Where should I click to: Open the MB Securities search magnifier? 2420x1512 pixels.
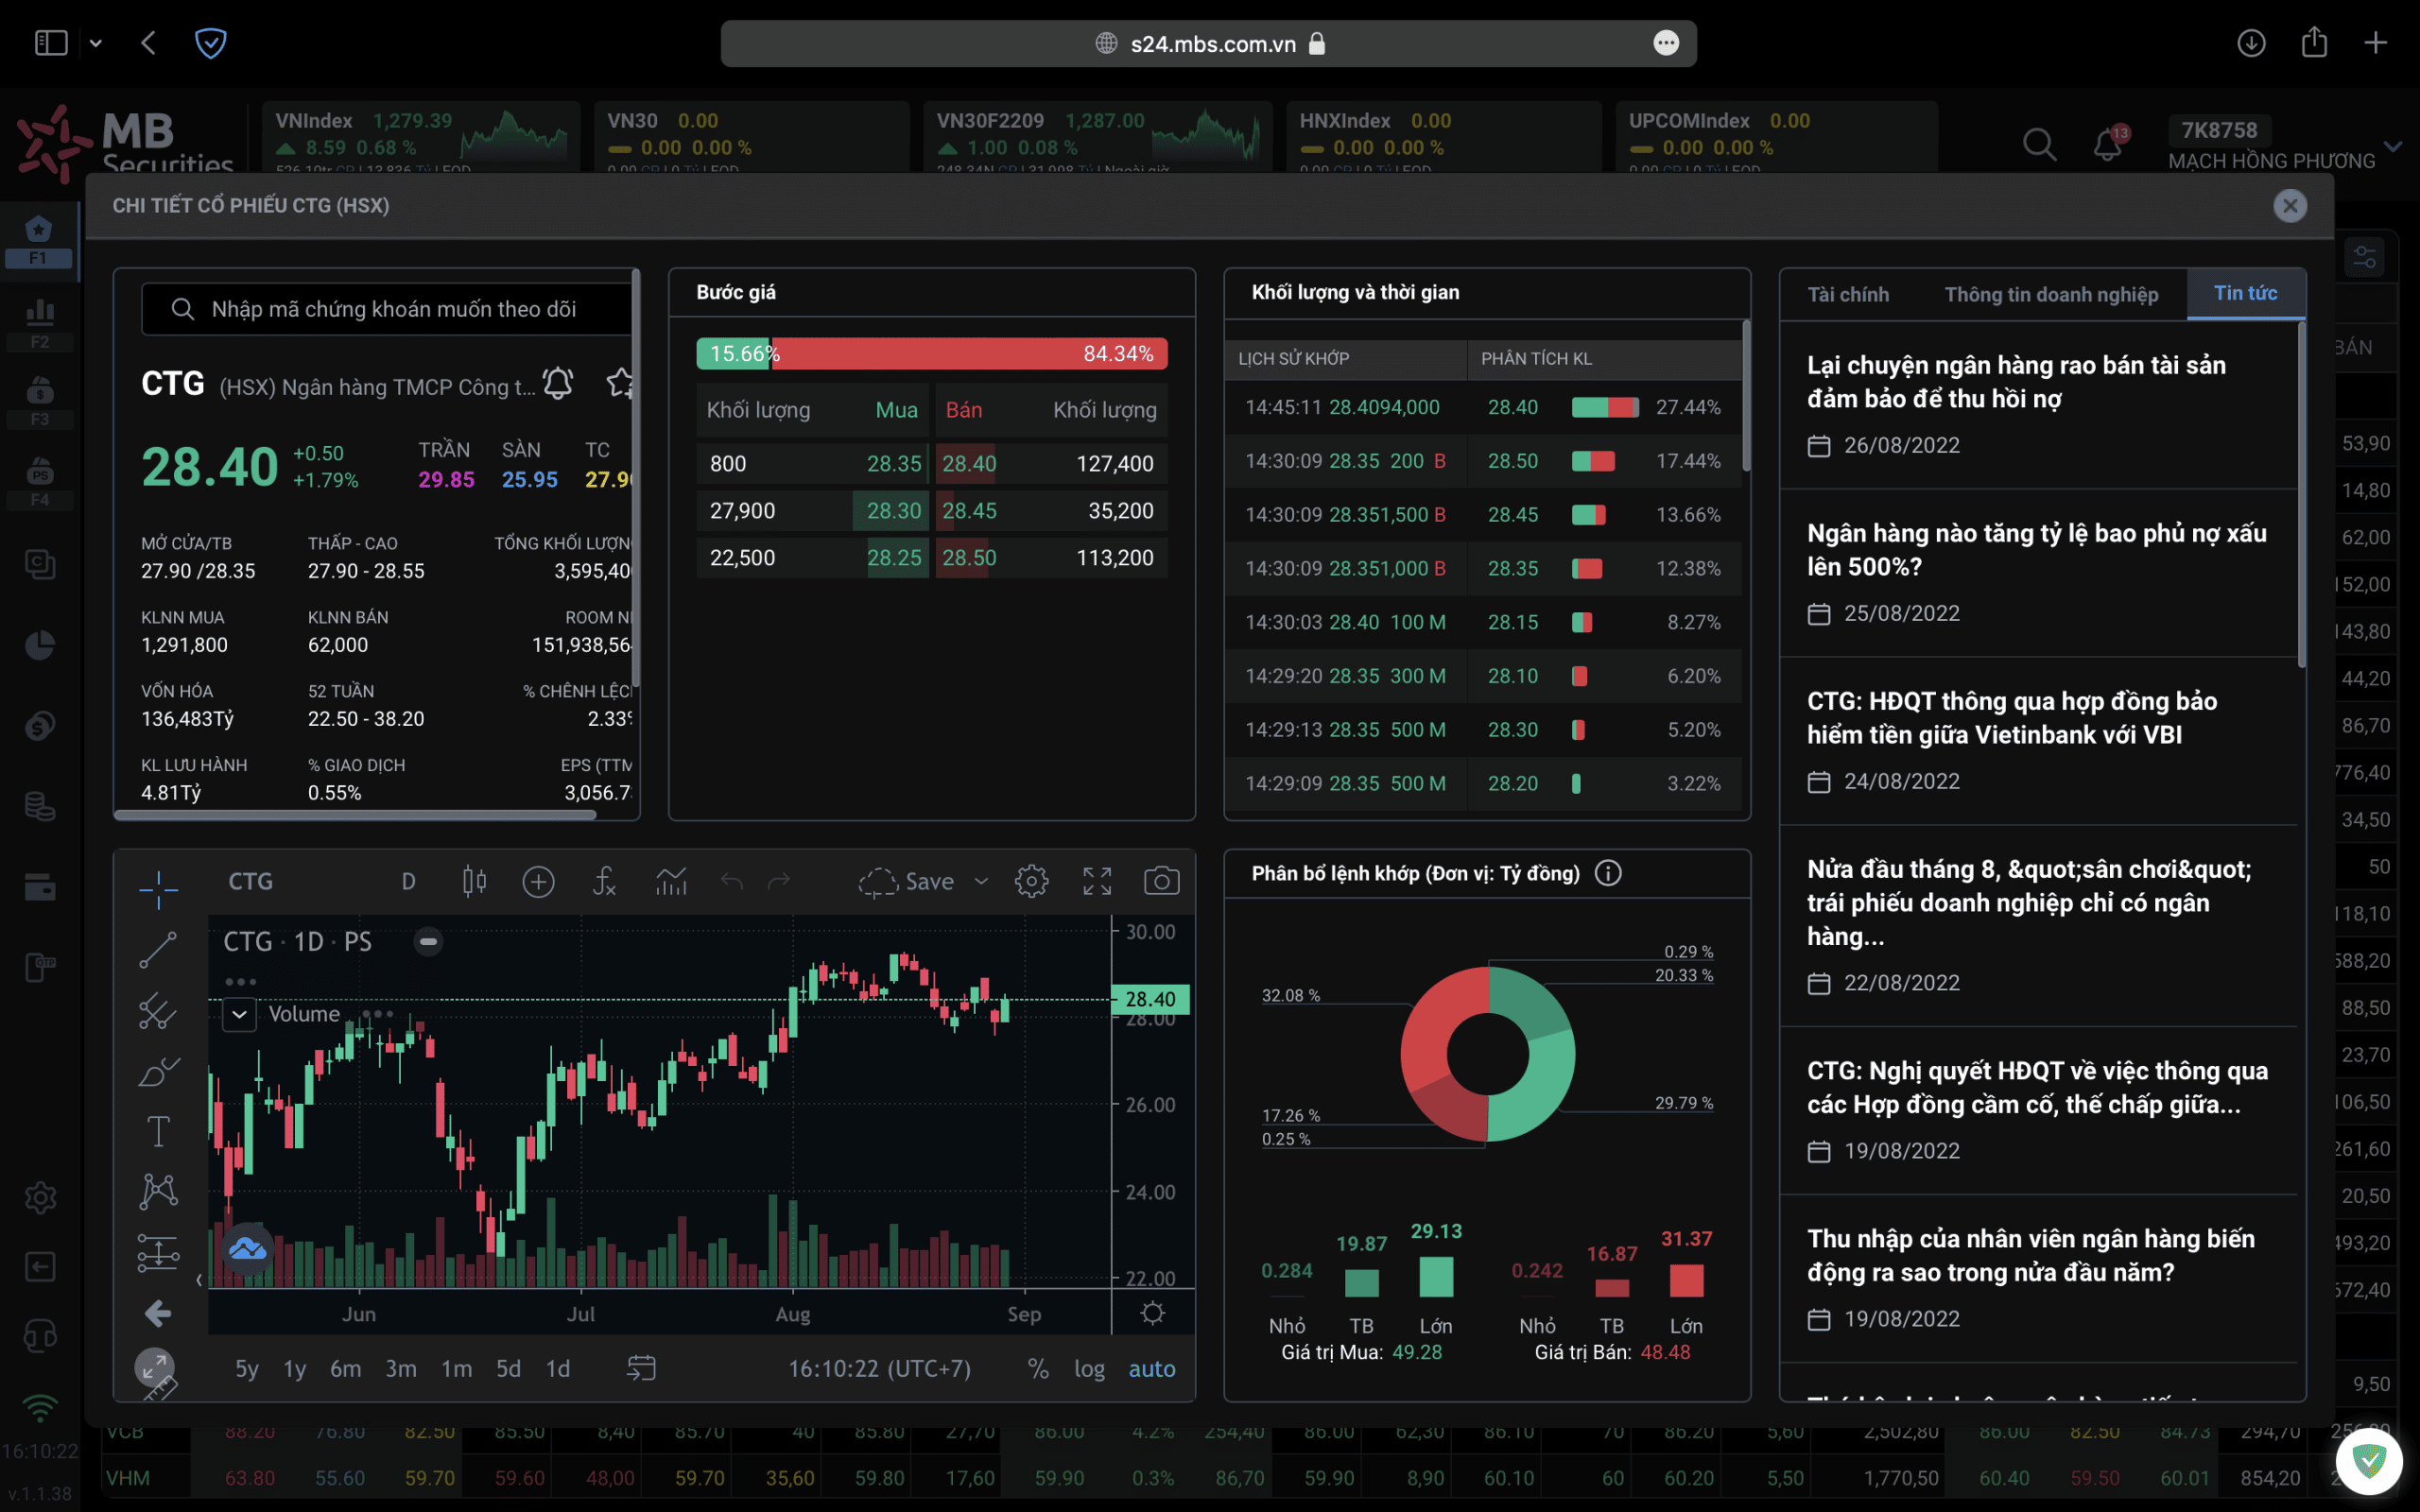2039,145
